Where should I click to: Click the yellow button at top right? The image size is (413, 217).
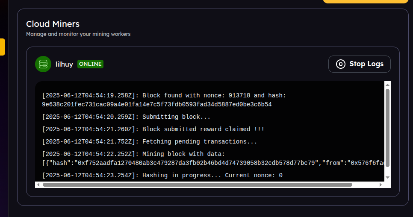pos(368,1)
